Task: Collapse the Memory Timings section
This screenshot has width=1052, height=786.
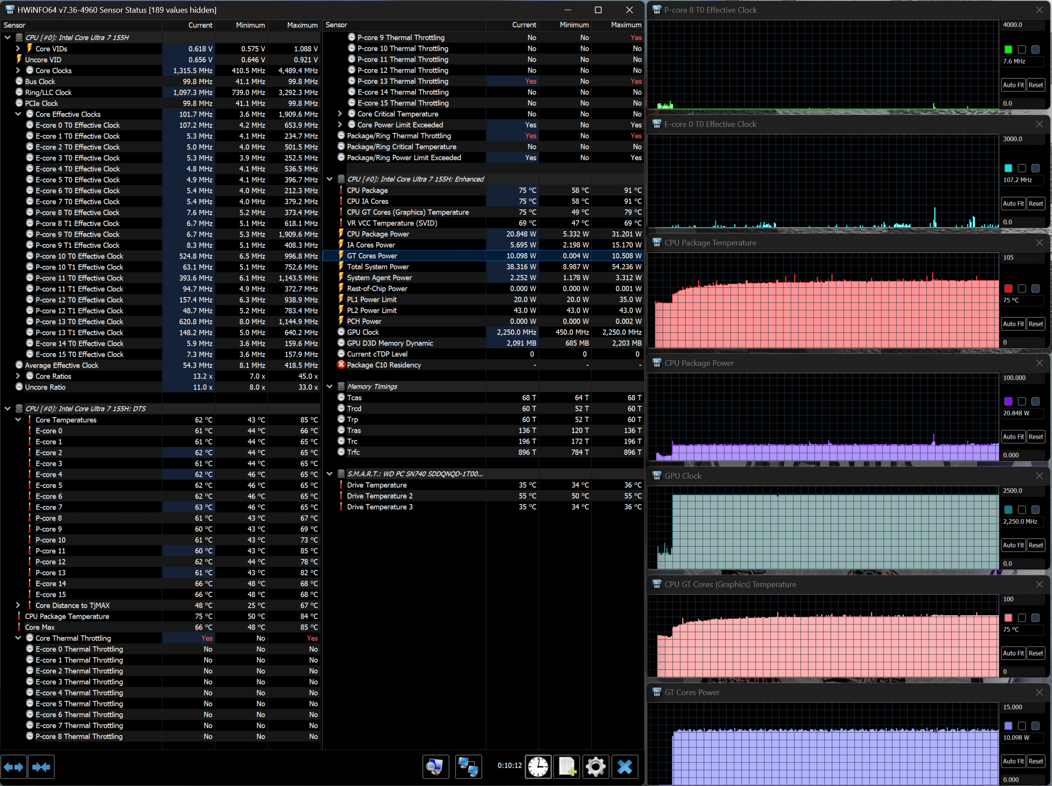Action: pyautogui.click(x=330, y=386)
